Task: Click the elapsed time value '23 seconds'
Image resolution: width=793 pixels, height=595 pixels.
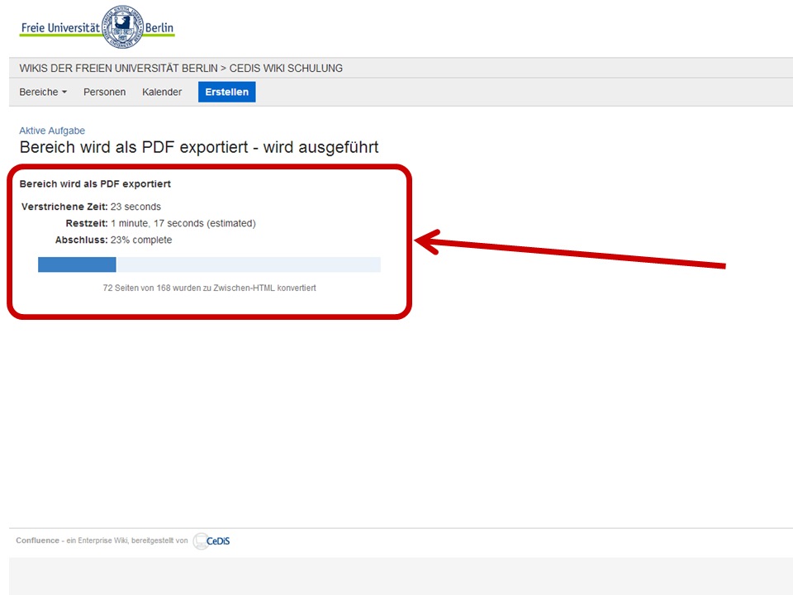Action: click(x=135, y=207)
